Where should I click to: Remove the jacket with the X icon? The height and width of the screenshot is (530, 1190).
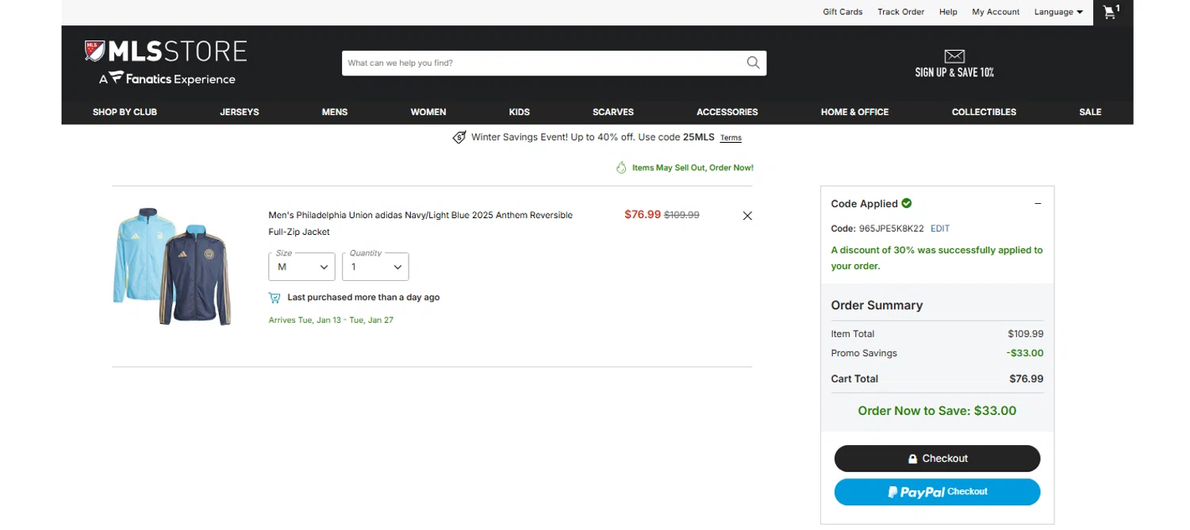(x=747, y=216)
